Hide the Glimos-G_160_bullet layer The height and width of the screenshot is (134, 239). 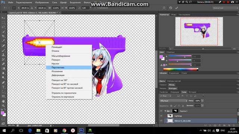tap(161, 121)
